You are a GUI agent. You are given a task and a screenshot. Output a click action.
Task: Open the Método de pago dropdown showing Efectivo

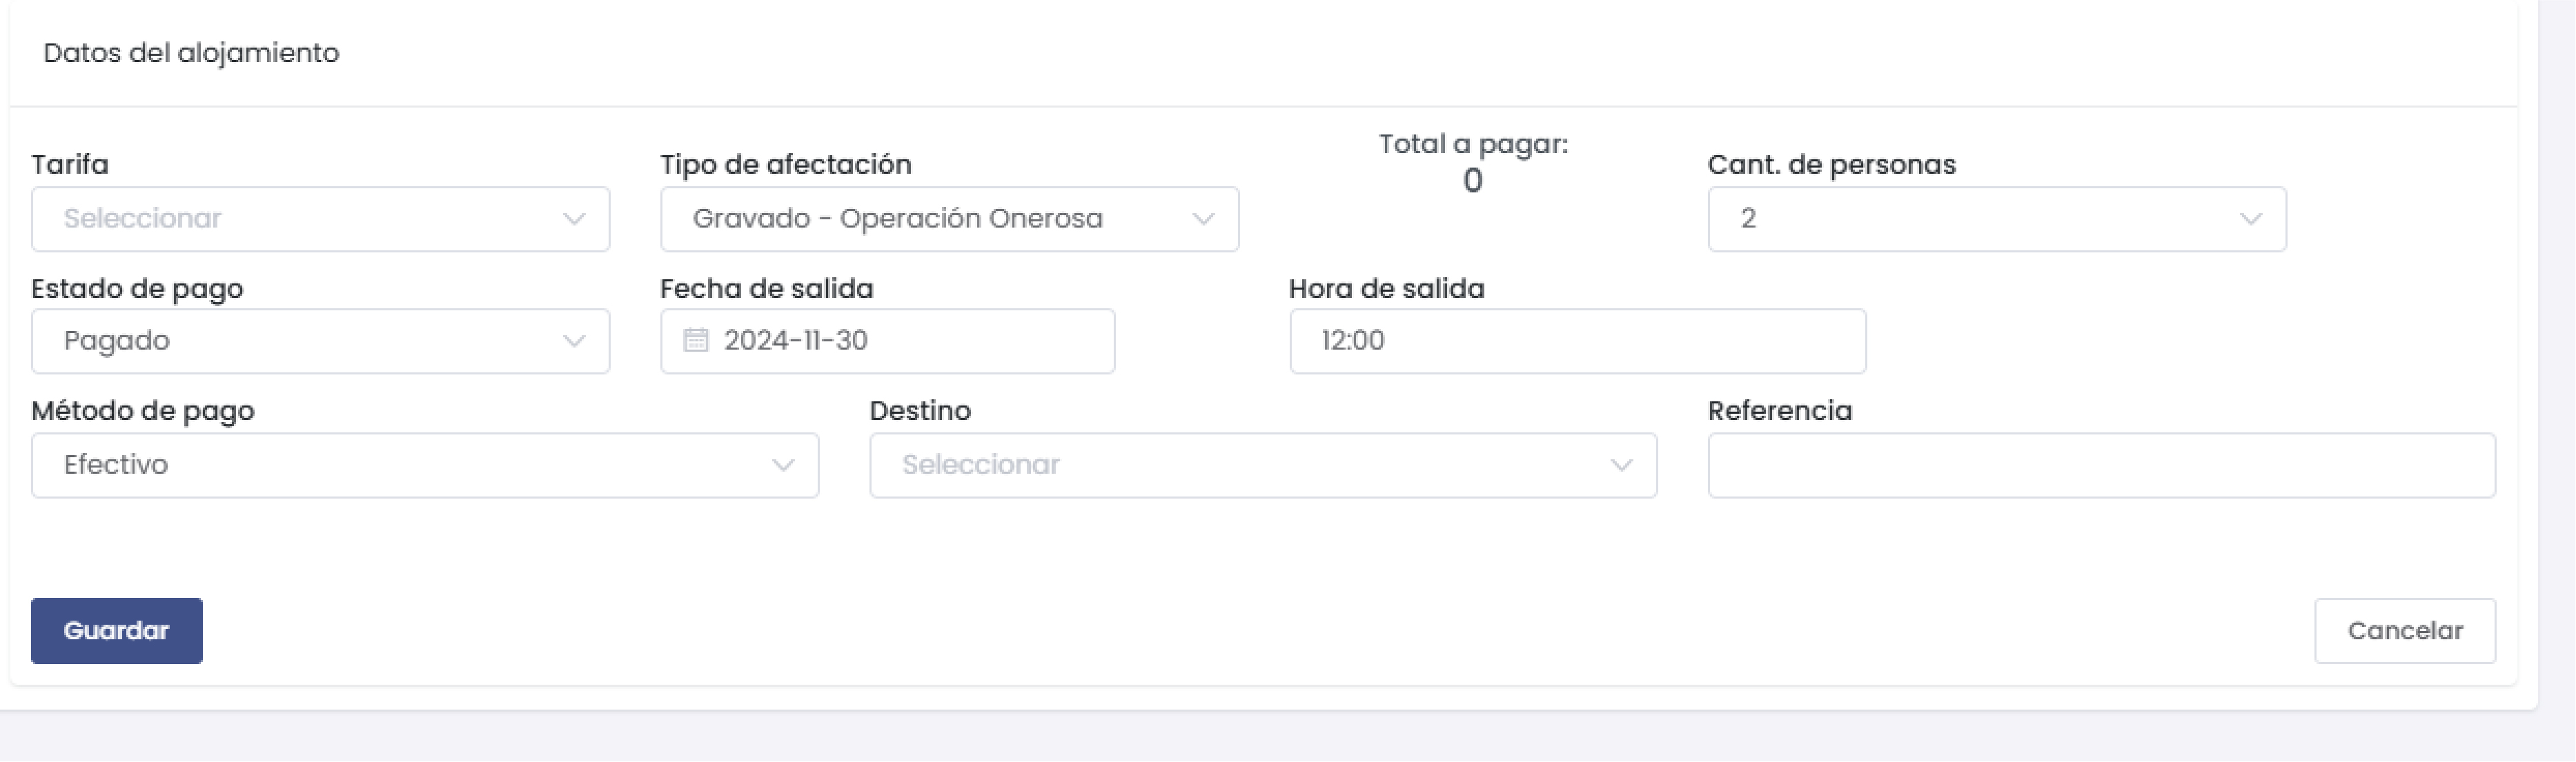click(424, 464)
